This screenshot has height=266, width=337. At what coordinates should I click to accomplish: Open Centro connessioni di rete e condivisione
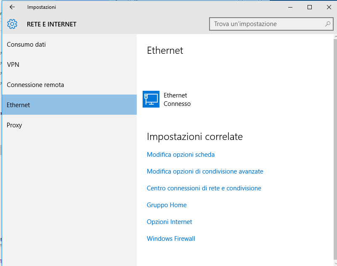point(204,188)
